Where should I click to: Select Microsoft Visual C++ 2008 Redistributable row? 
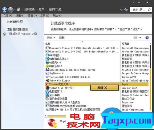coord(82,48)
